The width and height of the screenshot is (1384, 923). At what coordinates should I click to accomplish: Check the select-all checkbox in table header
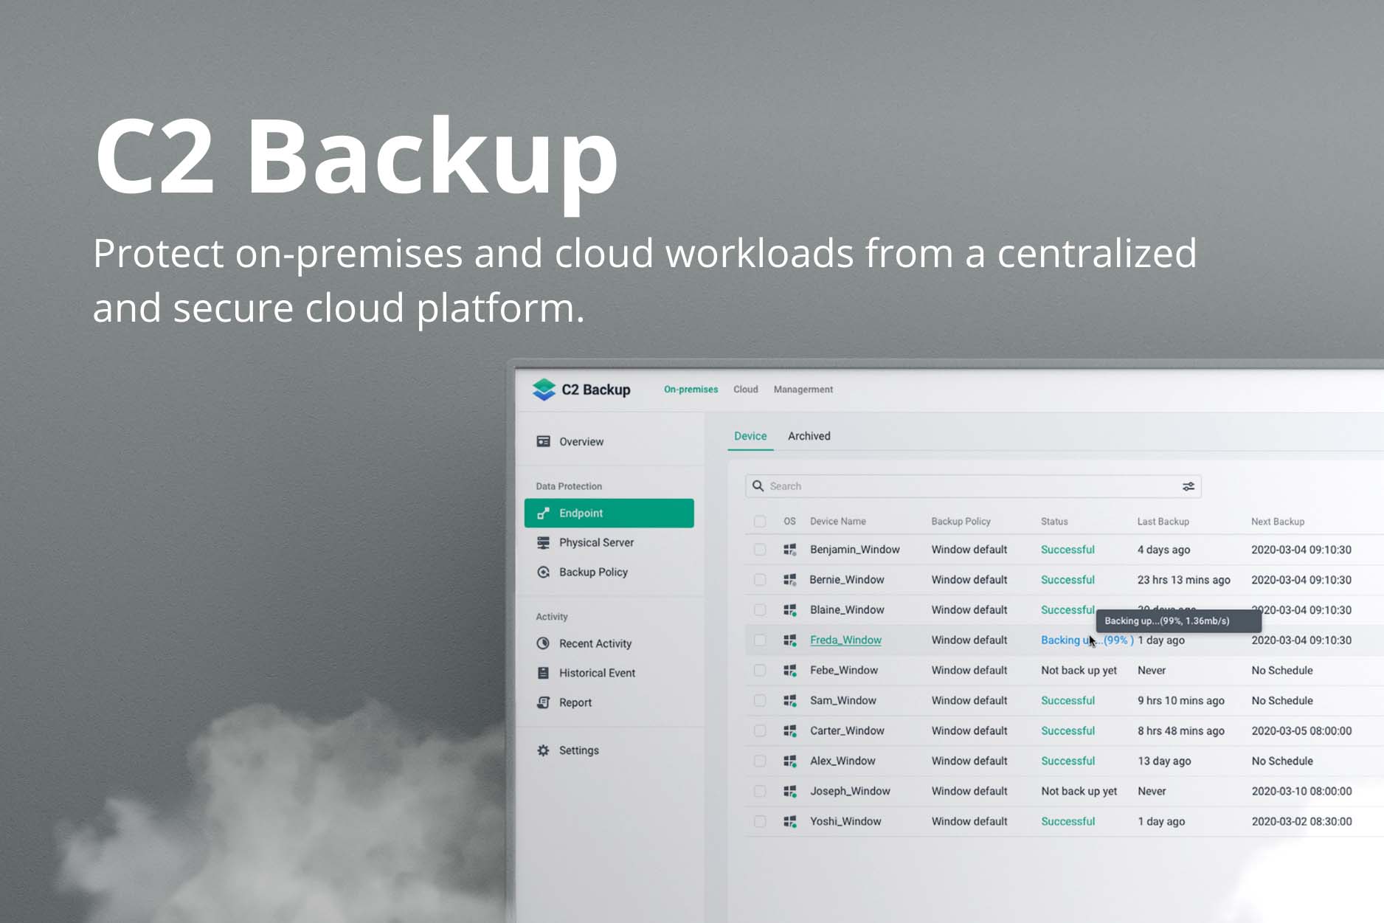click(761, 521)
